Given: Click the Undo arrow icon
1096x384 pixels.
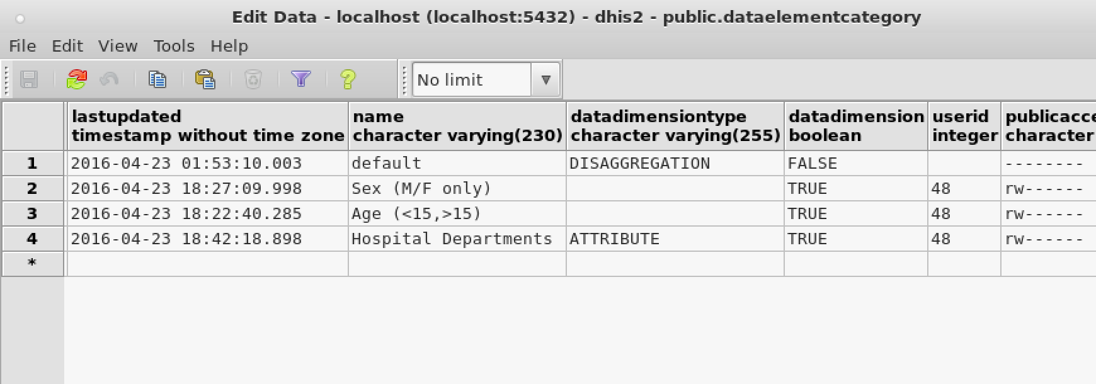Looking at the screenshot, I should pos(109,80).
